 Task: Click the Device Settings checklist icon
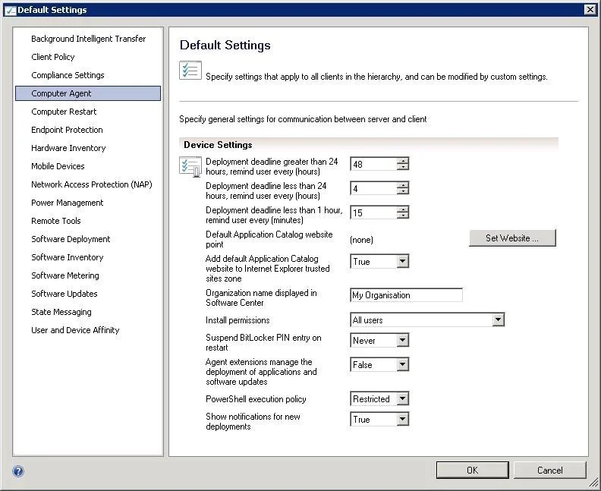pyautogui.click(x=190, y=167)
